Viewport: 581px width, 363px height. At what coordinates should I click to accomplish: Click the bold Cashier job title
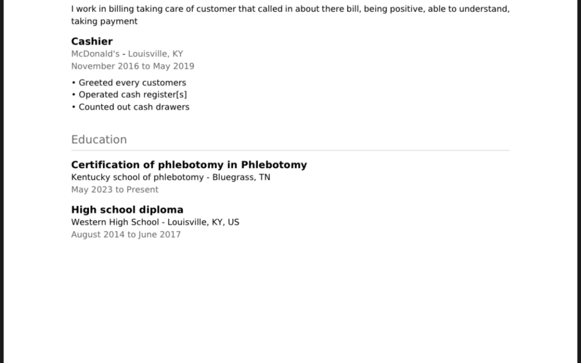coord(92,41)
